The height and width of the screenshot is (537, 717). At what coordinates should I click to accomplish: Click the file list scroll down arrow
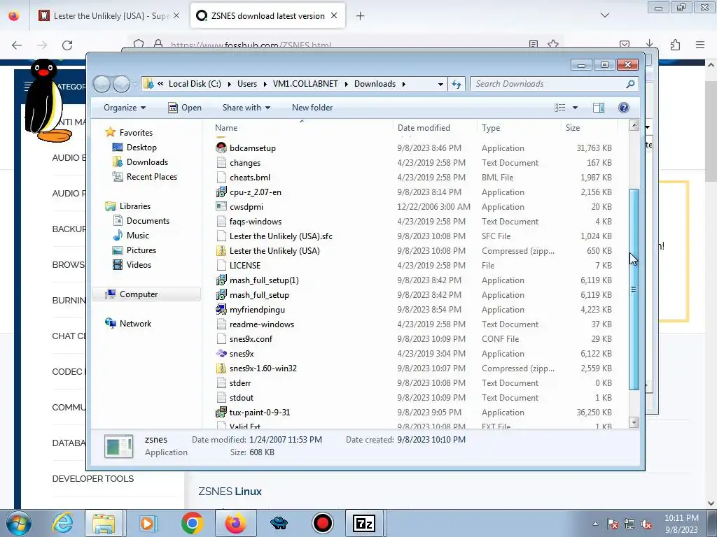(x=634, y=422)
